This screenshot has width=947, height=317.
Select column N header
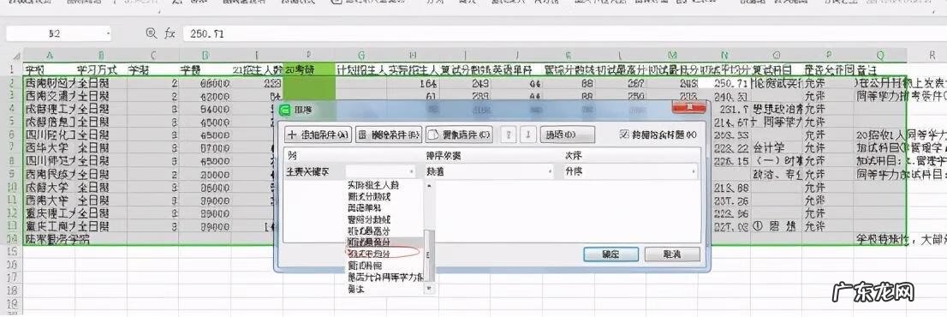coord(724,56)
